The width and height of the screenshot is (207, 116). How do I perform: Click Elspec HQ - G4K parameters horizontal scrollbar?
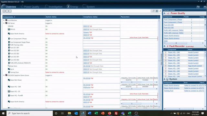132,89
